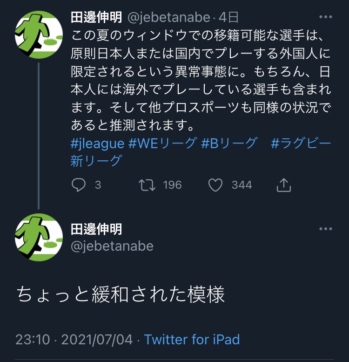Click the reply tweet text ちょっと緩和された模様
Screen dimensions: 349x362
(121, 295)
